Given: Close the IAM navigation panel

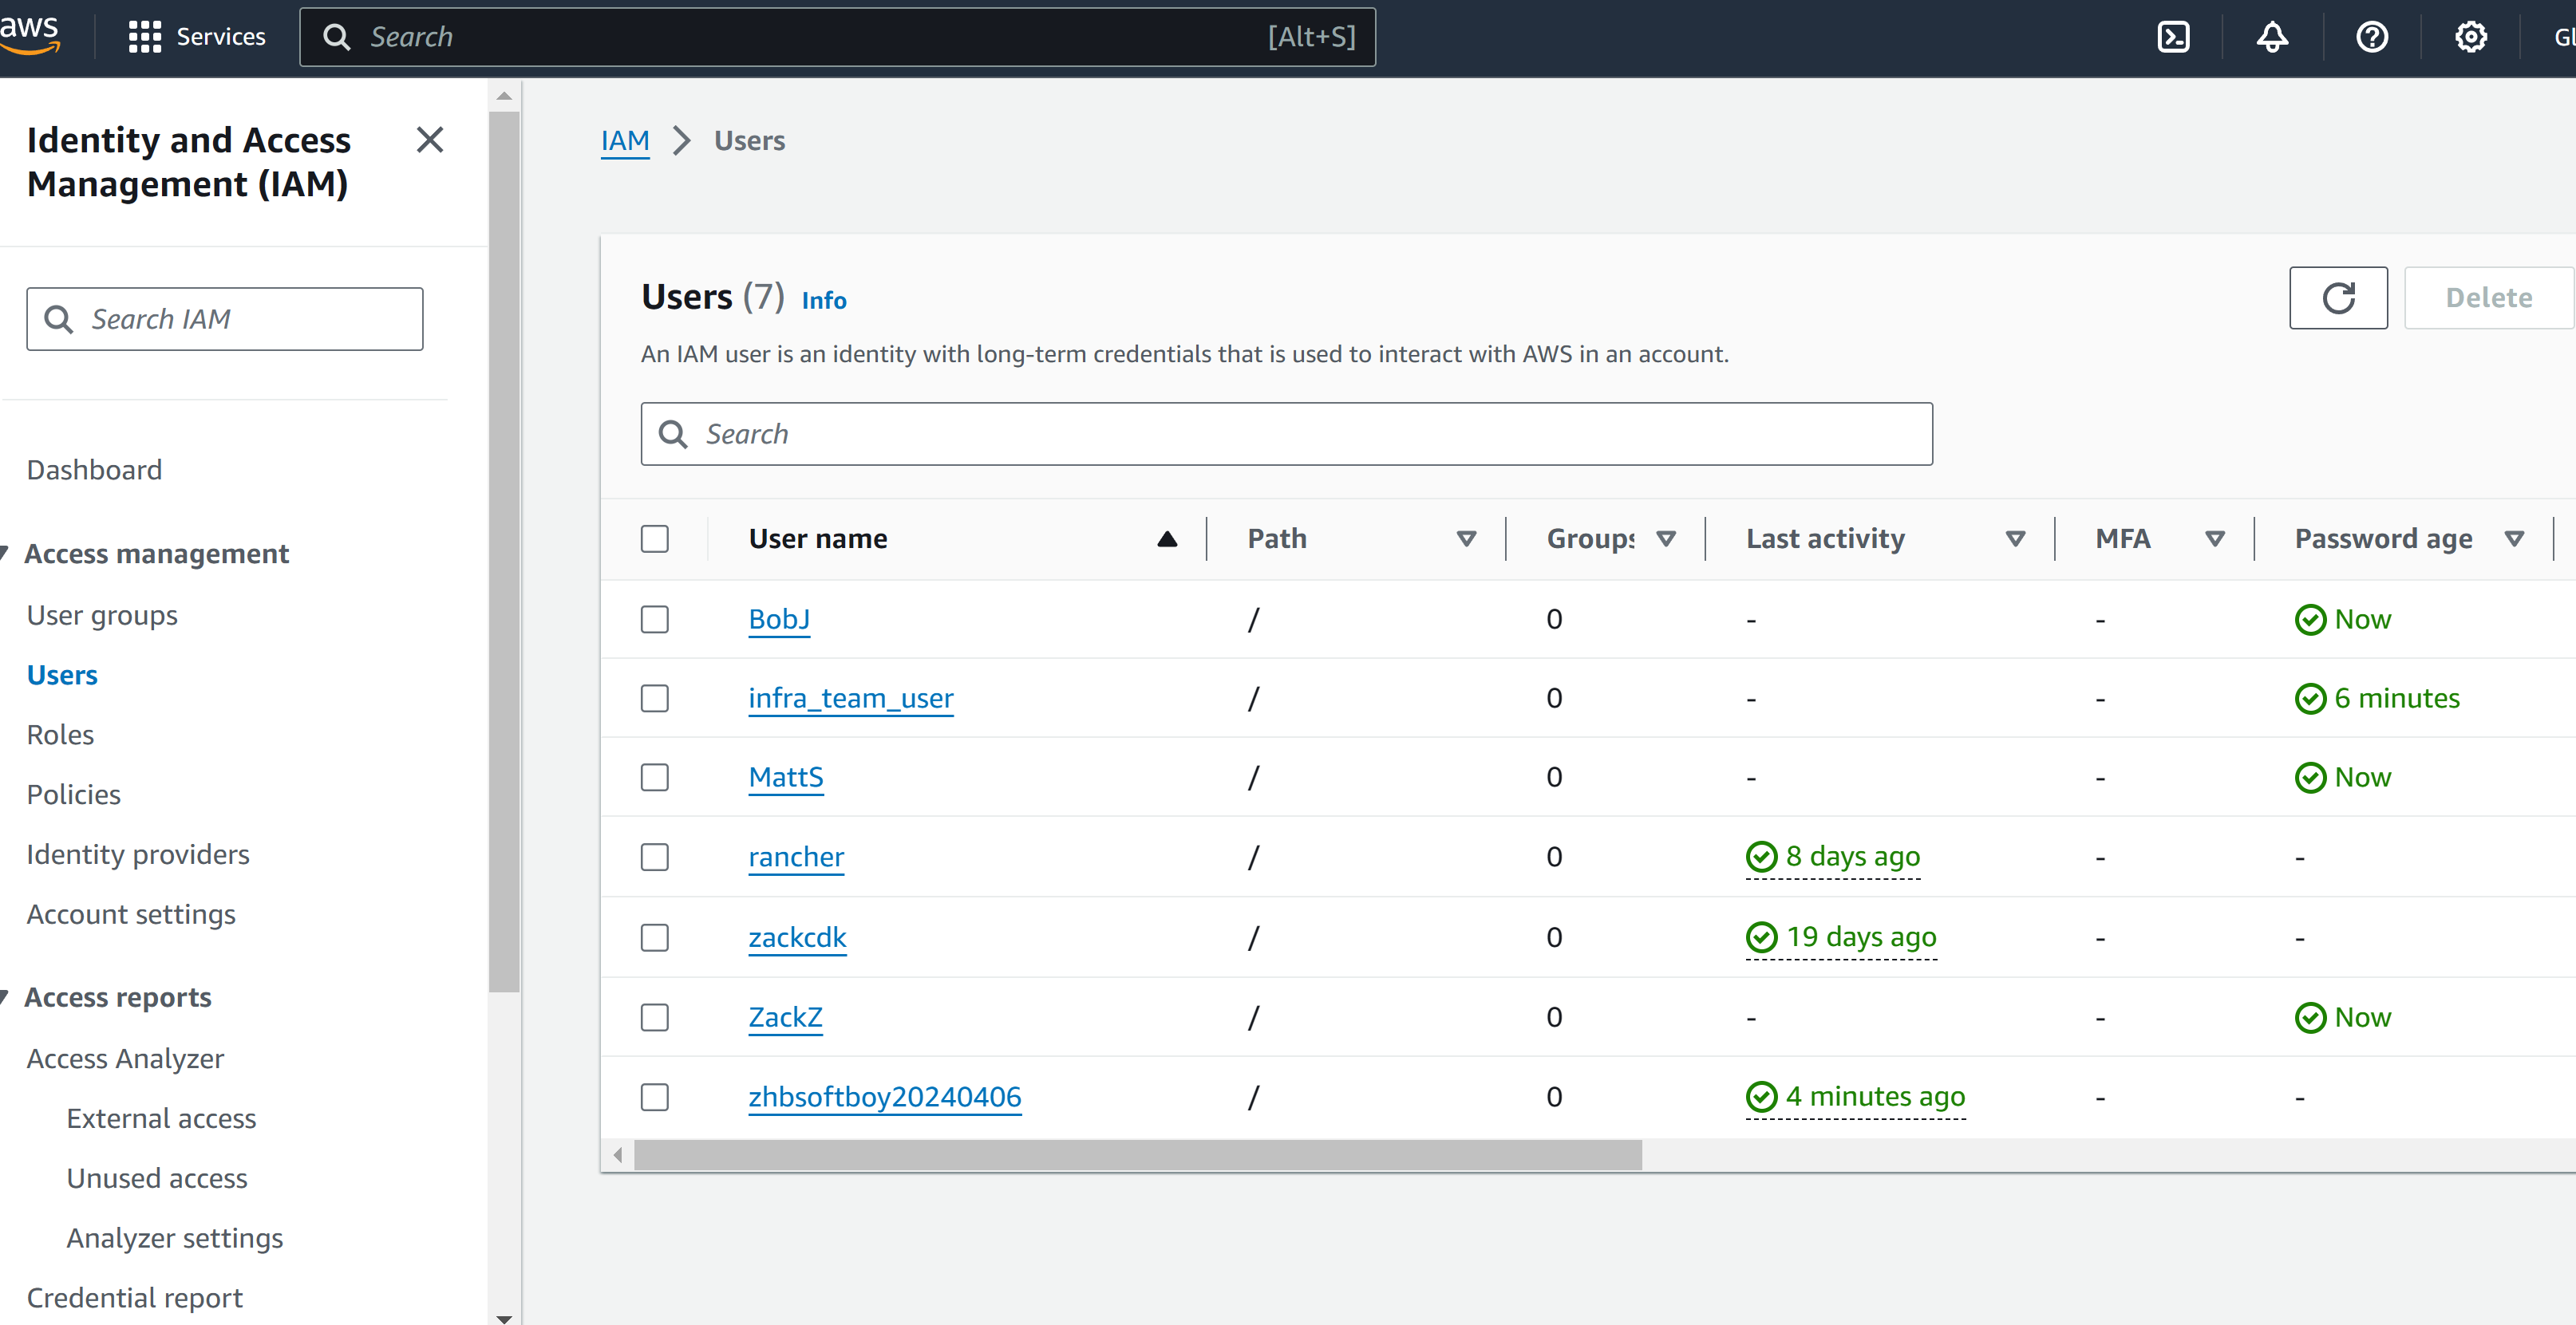Looking at the screenshot, I should [x=430, y=140].
